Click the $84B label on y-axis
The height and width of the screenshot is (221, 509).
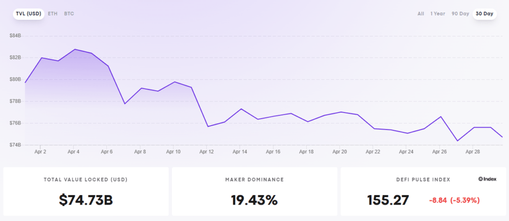pyautogui.click(x=15, y=36)
